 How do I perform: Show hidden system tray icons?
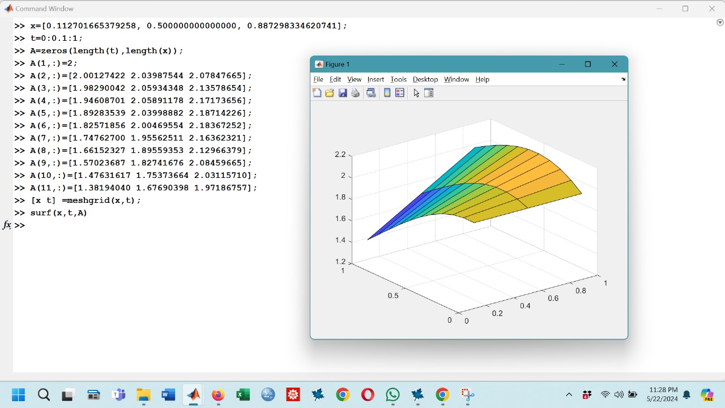(x=569, y=394)
